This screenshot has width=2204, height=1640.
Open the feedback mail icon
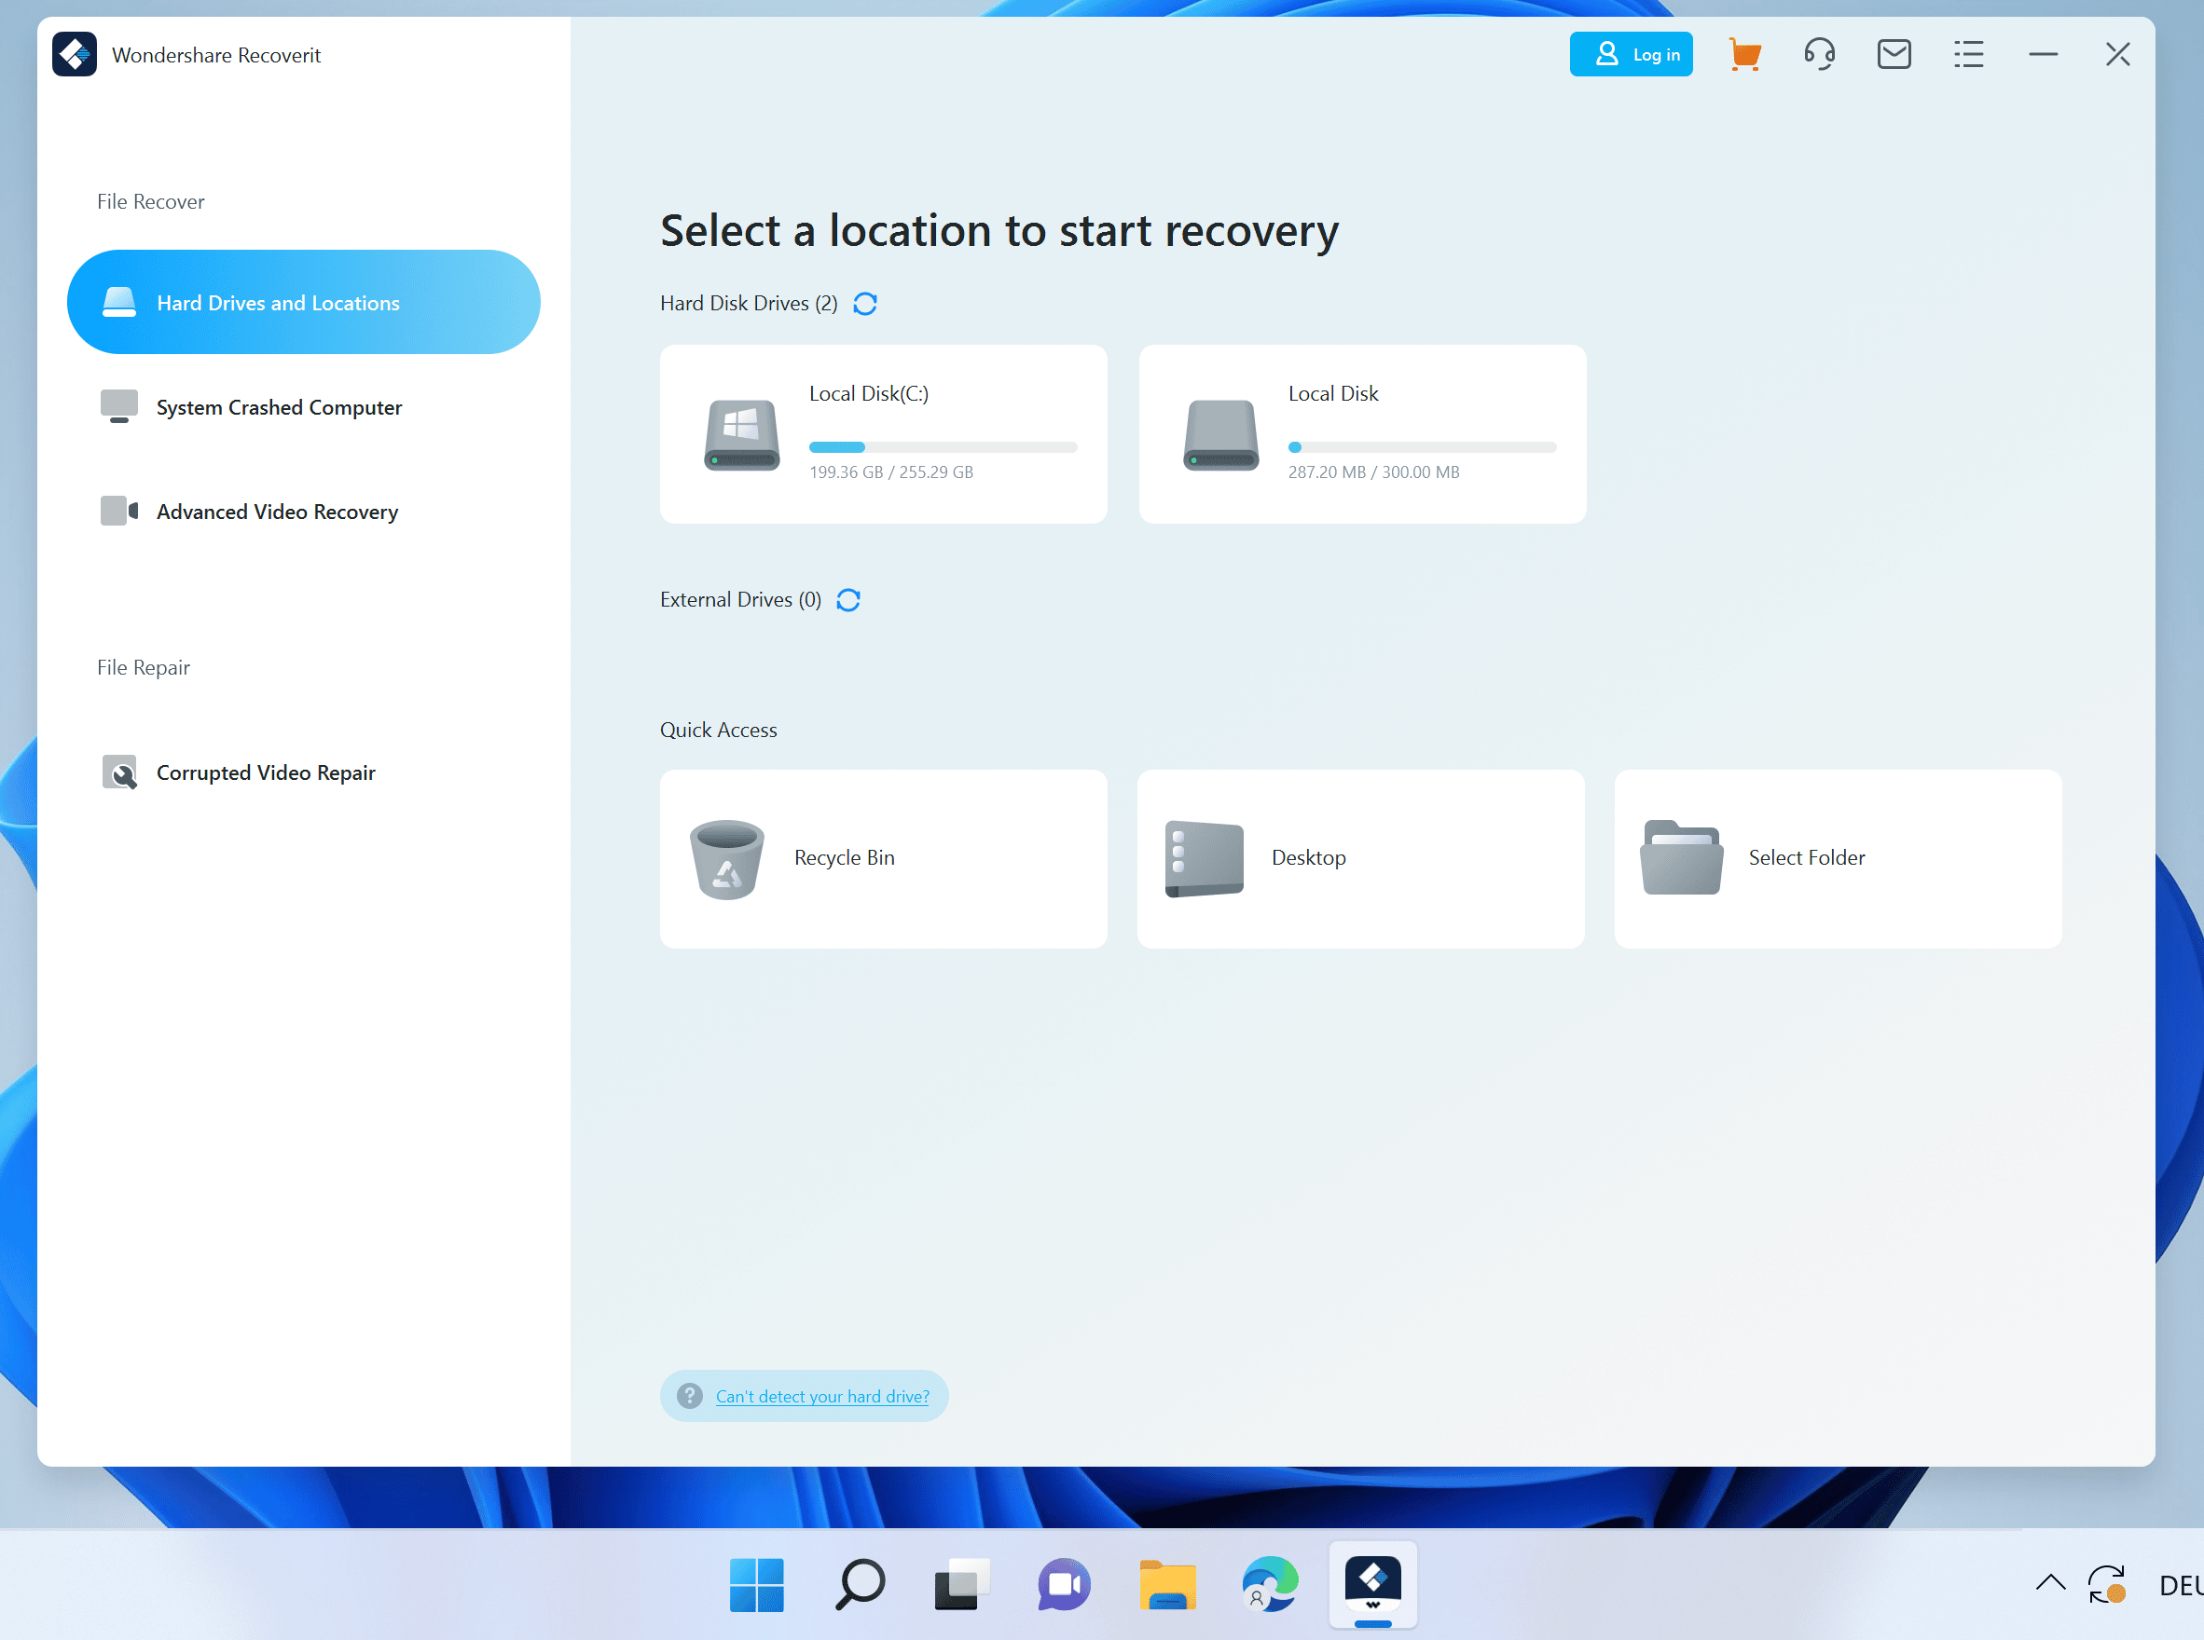(x=1894, y=54)
